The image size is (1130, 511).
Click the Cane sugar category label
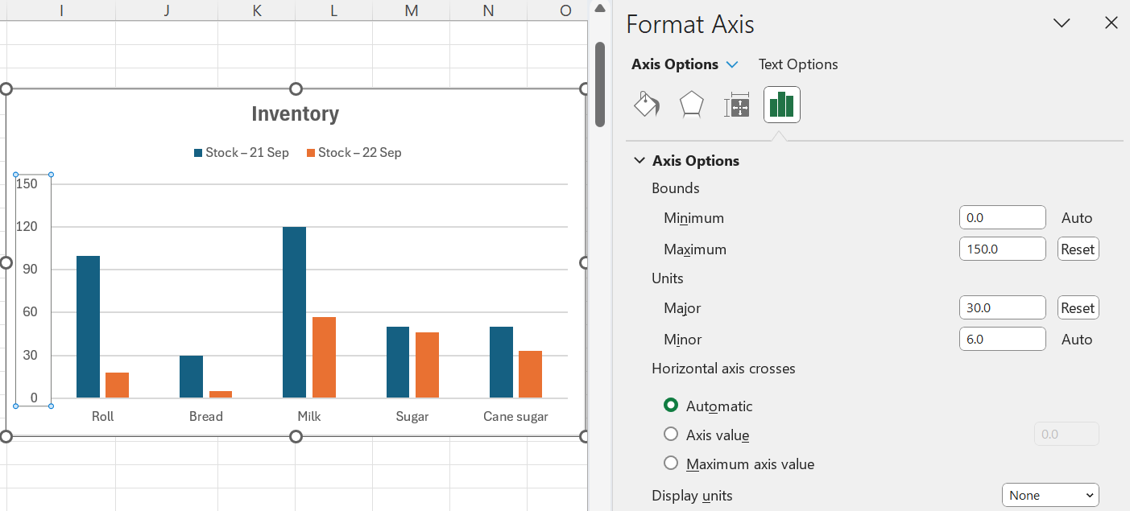[x=515, y=416]
